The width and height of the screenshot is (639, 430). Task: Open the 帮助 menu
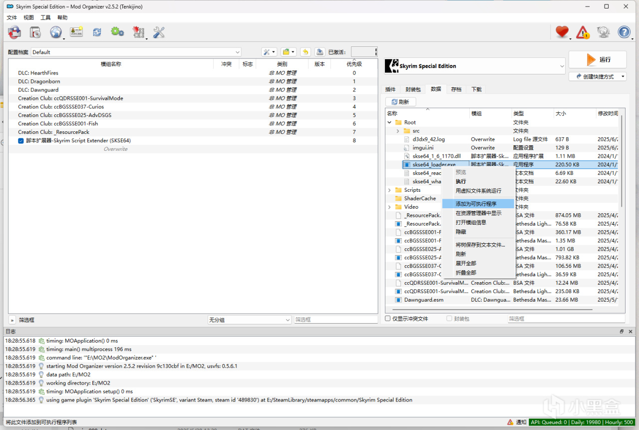tap(62, 17)
